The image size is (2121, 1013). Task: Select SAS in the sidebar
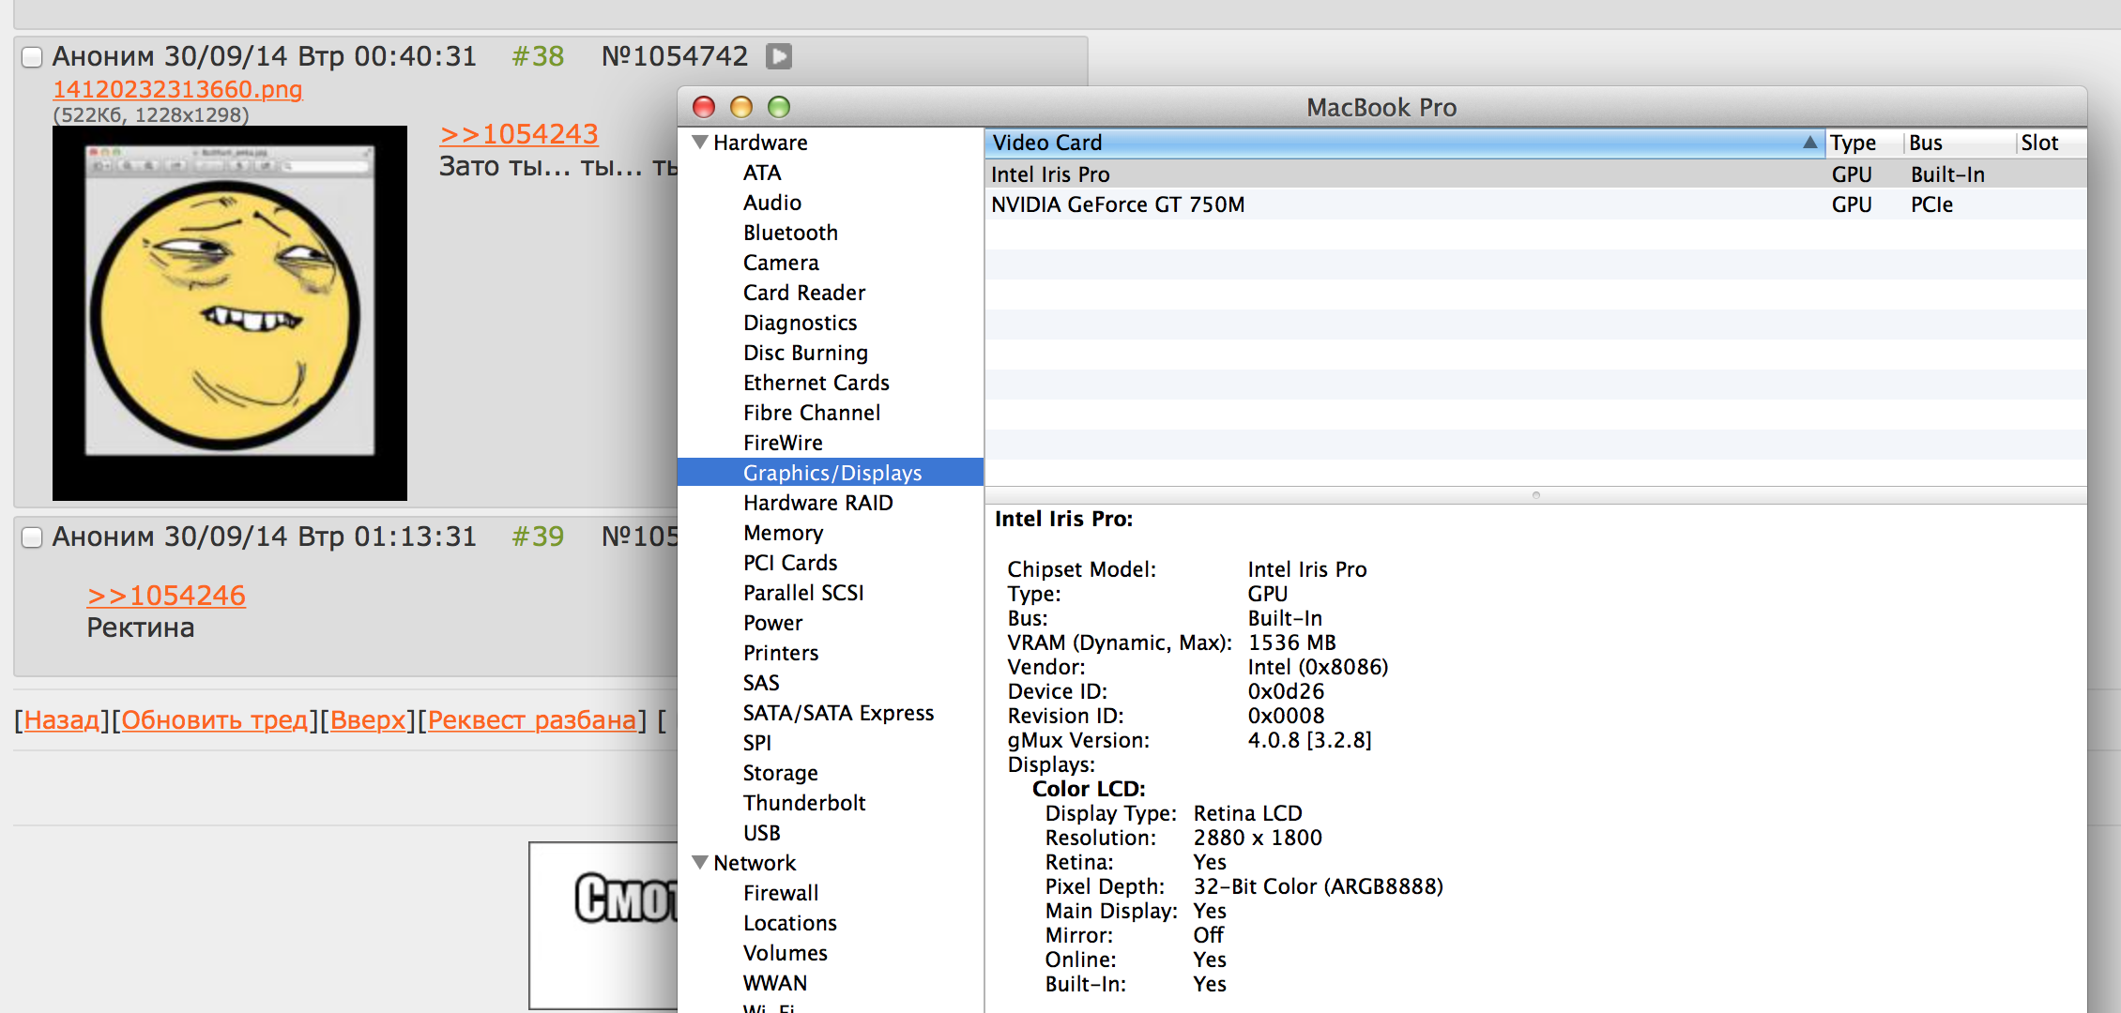(761, 683)
